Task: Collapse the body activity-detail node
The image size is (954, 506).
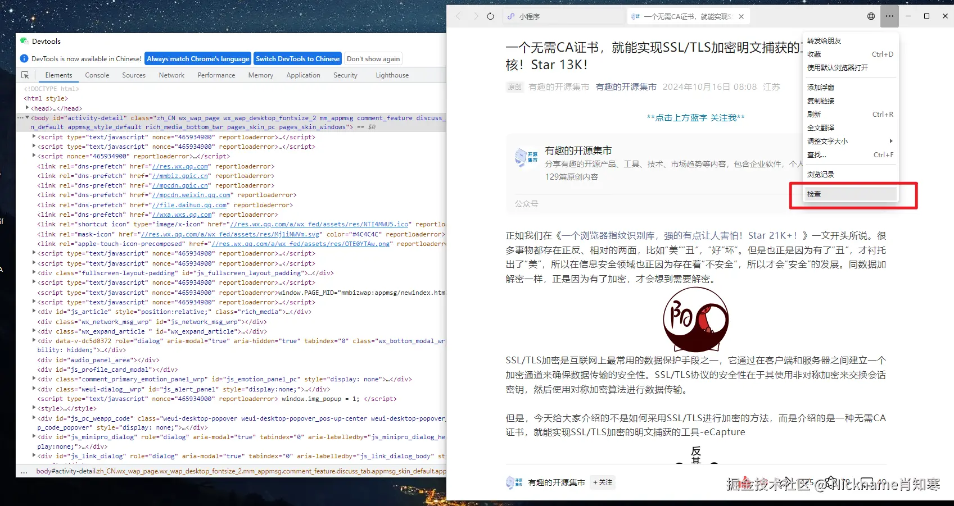Action: click(x=27, y=118)
